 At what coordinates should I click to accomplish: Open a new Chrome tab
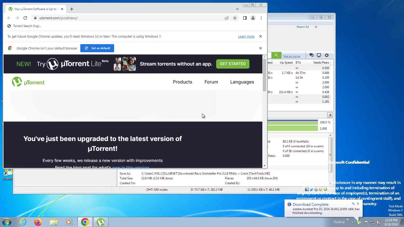pyautogui.click(x=72, y=9)
